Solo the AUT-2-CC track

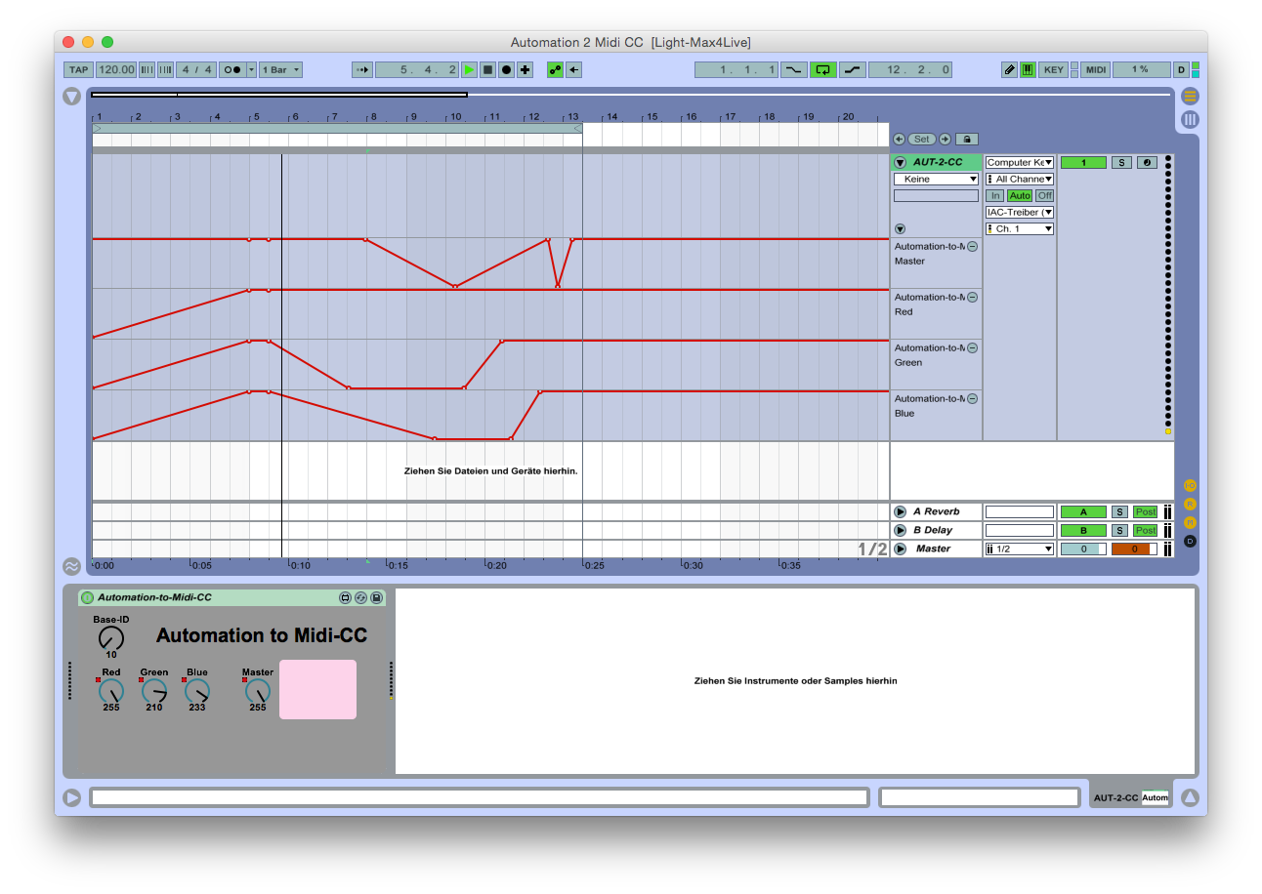1121,162
